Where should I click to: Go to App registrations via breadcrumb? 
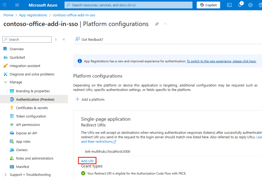(x=33, y=15)
